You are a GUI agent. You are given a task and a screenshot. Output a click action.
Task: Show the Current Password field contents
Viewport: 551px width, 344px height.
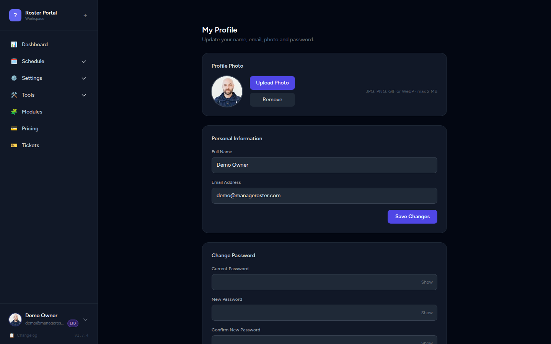pyautogui.click(x=426, y=282)
